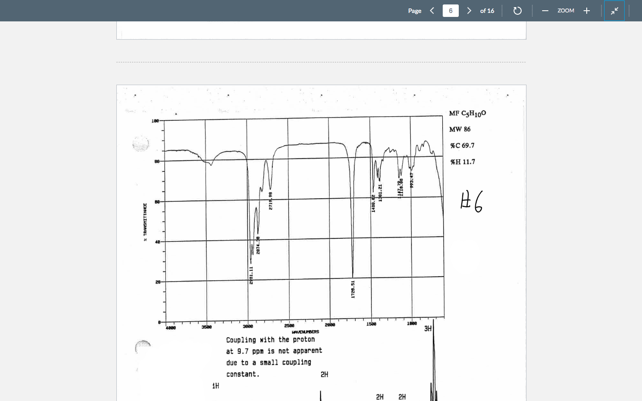Exit full screen with the collapse icon
Viewport: 642px width, 401px height.
(614, 11)
